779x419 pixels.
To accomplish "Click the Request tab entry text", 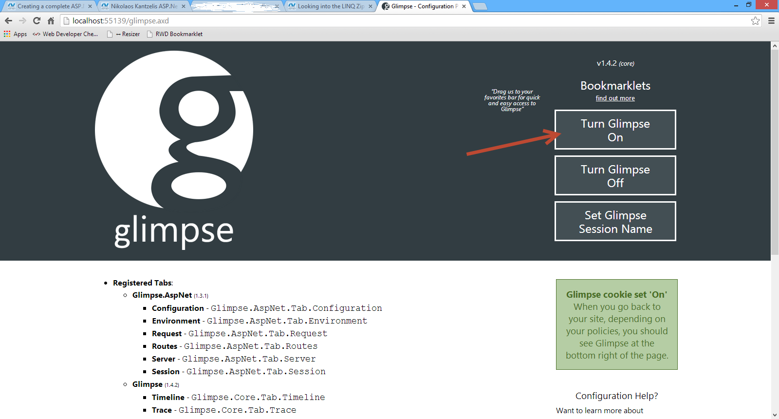I will pyautogui.click(x=240, y=333).
